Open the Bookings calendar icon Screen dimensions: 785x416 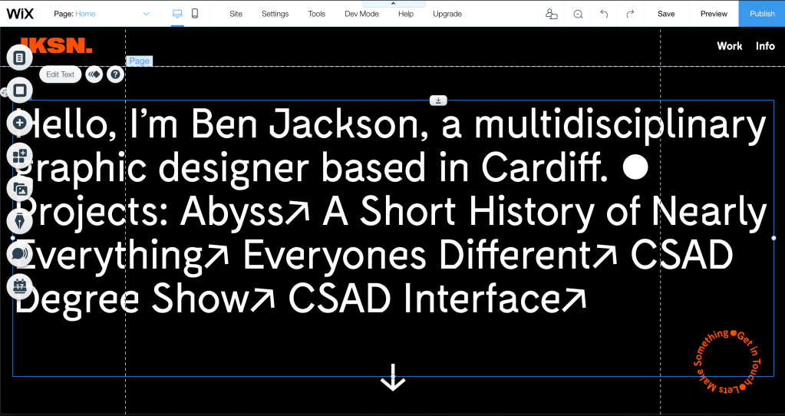tap(20, 286)
